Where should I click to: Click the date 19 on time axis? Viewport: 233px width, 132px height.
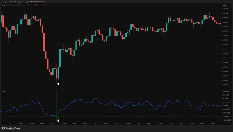[x=181, y=124]
